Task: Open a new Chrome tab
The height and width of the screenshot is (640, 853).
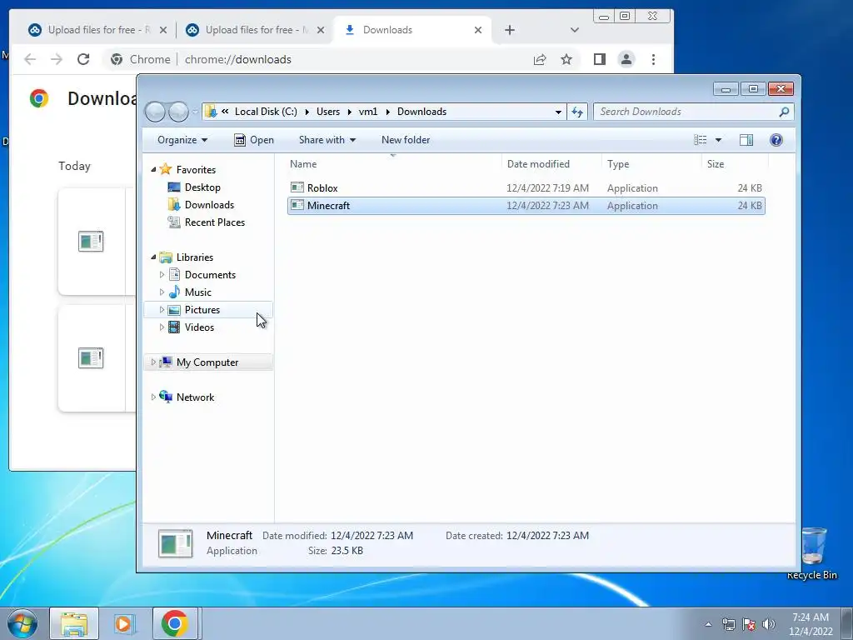Action: (510, 30)
